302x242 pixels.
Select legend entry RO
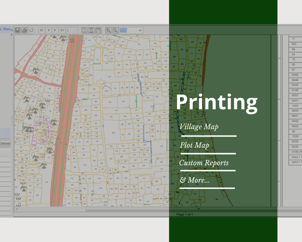(294, 44)
